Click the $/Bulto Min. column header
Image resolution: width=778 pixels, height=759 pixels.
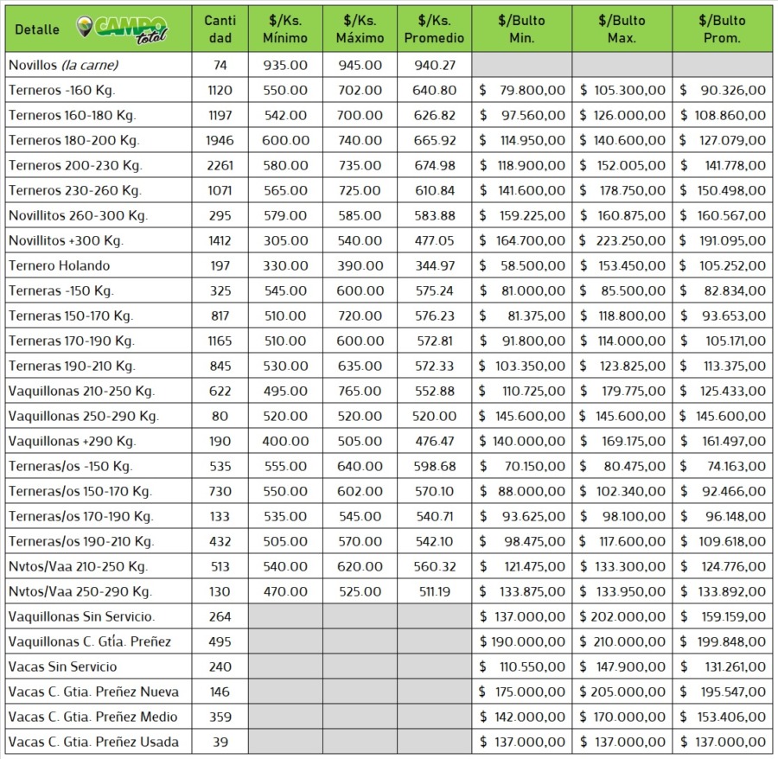(x=521, y=29)
